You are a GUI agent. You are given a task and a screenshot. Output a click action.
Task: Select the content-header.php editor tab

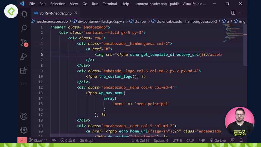tap(56, 13)
